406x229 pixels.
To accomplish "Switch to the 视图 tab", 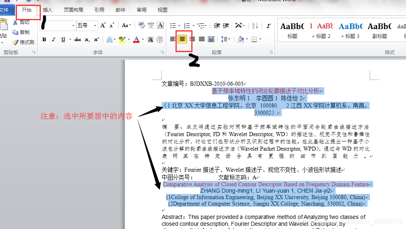I will [x=163, y=10].
